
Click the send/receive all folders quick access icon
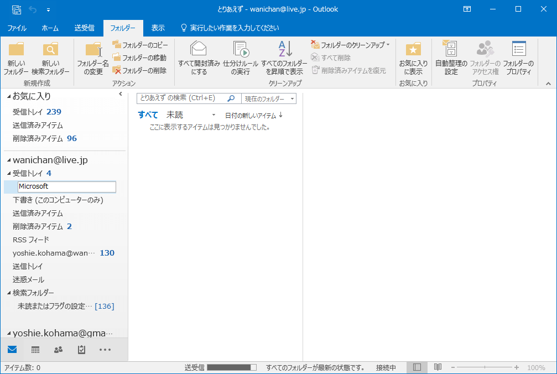(x=17, y=9)
